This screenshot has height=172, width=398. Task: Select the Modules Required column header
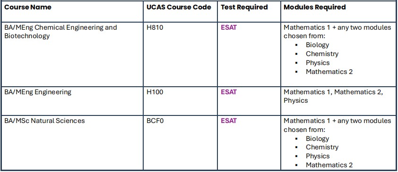click(x=314, y=7)
